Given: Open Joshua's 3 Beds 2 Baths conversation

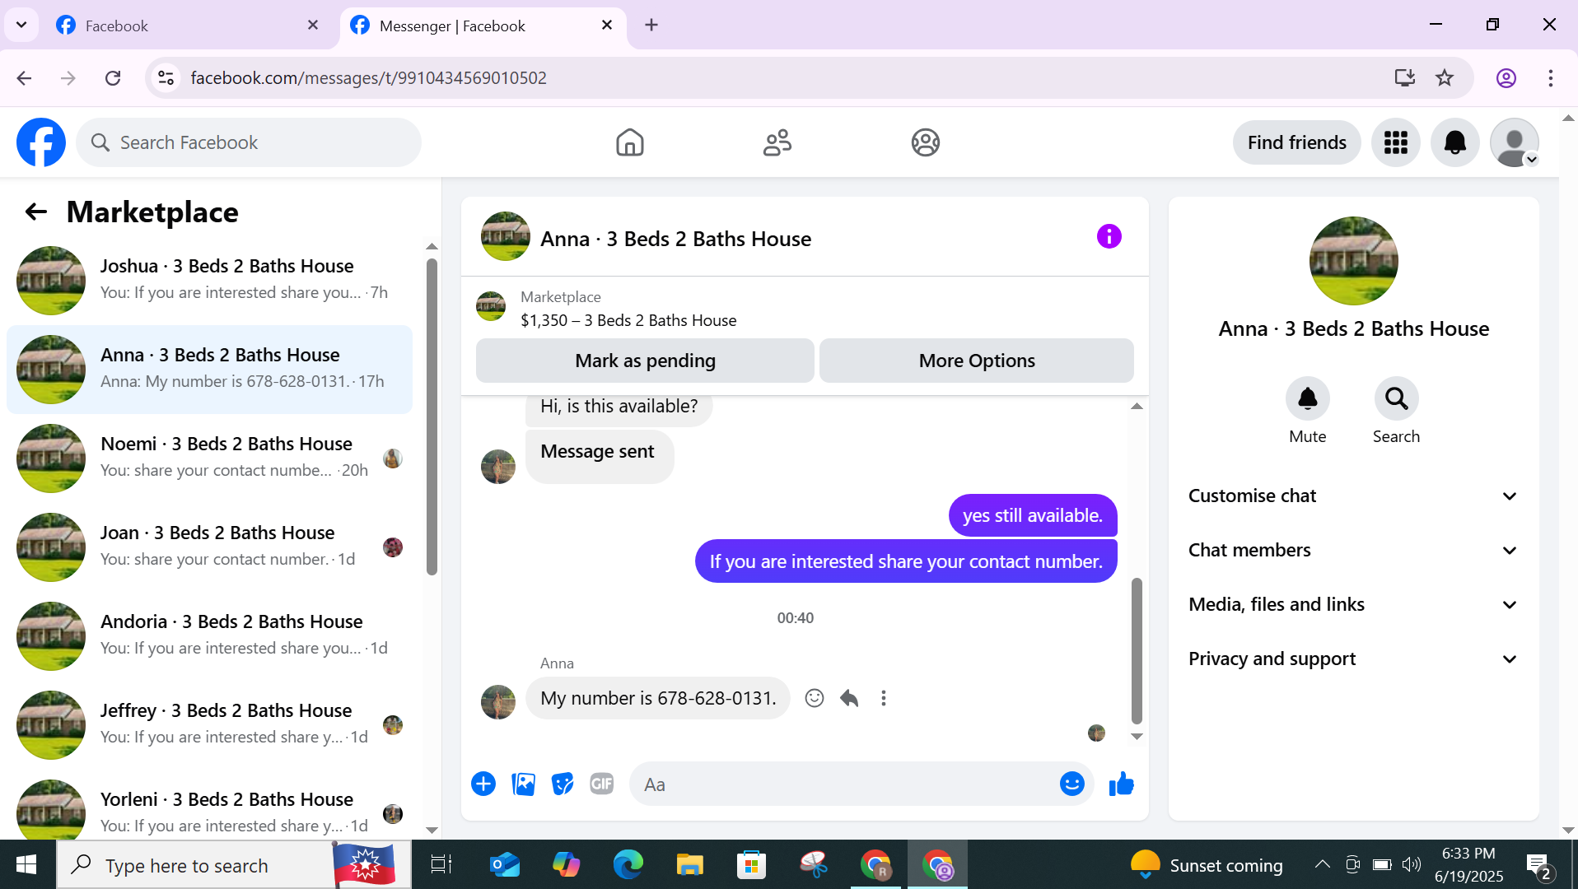Looking at the screenshot, I should [209, 280].
